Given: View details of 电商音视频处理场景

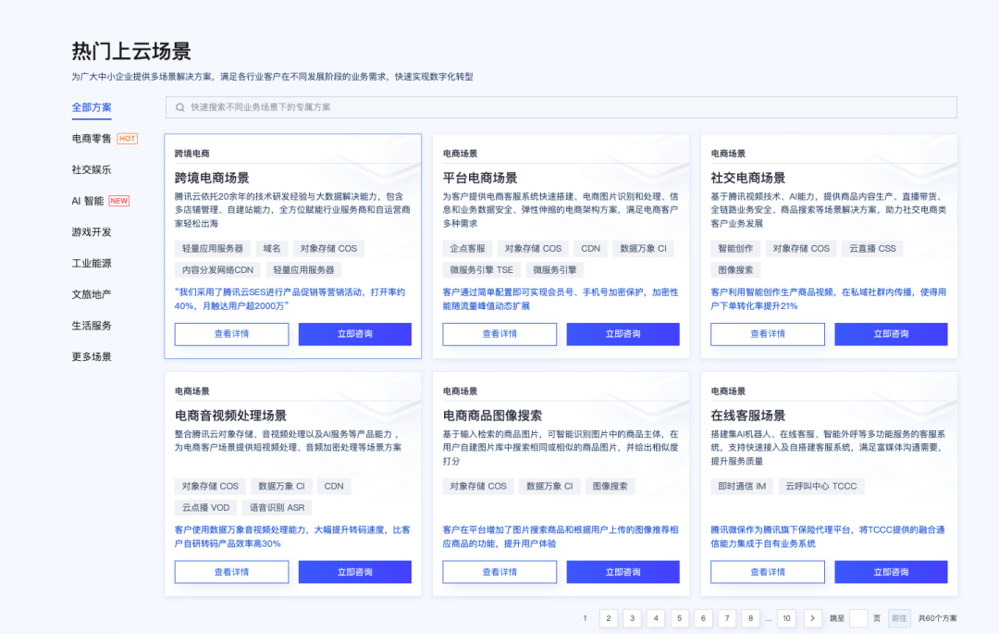Looking at the screenshot, I should point(231,572).
